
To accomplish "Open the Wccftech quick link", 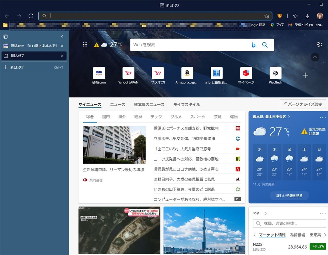I will click(275, 76).
